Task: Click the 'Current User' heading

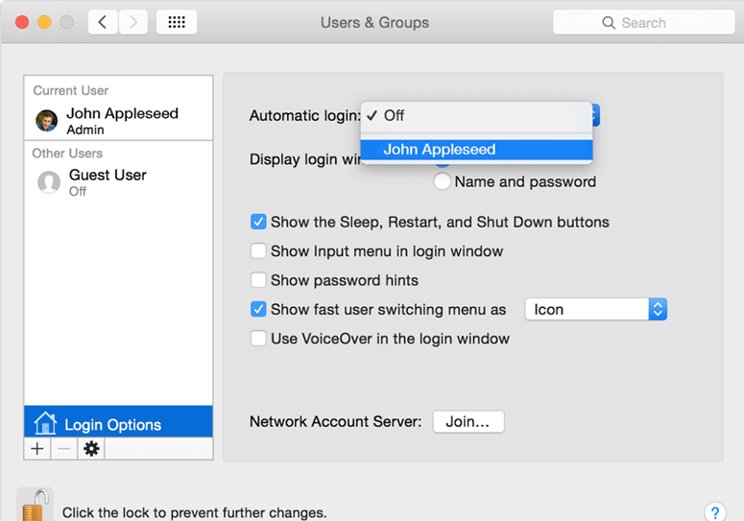Action: point(71,90)
